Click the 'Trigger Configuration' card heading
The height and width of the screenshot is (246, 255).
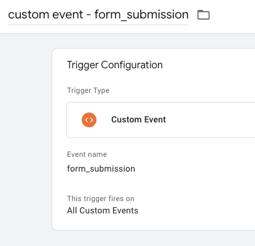[x=115, y=65]
